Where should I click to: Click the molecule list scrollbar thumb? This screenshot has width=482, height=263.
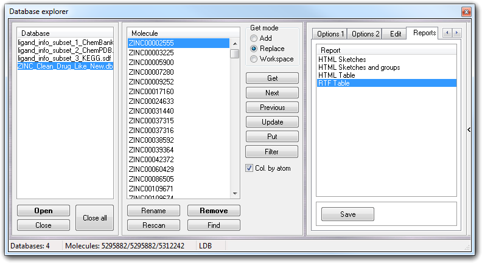click(234, 53)
